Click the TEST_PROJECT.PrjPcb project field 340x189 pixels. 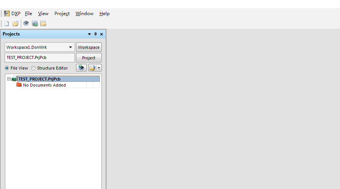pos(40,58)
